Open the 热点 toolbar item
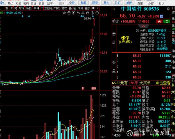Image resolution: width=175 pixels, height=139 pixels. point(11,3)
